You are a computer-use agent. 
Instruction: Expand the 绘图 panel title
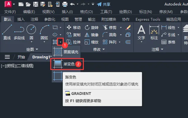click(32, 49)
